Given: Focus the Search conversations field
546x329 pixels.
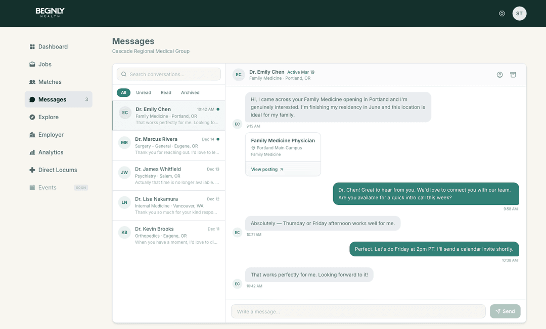Looking at the screenshot, I should pyautogui.click(x=169, y=74).
